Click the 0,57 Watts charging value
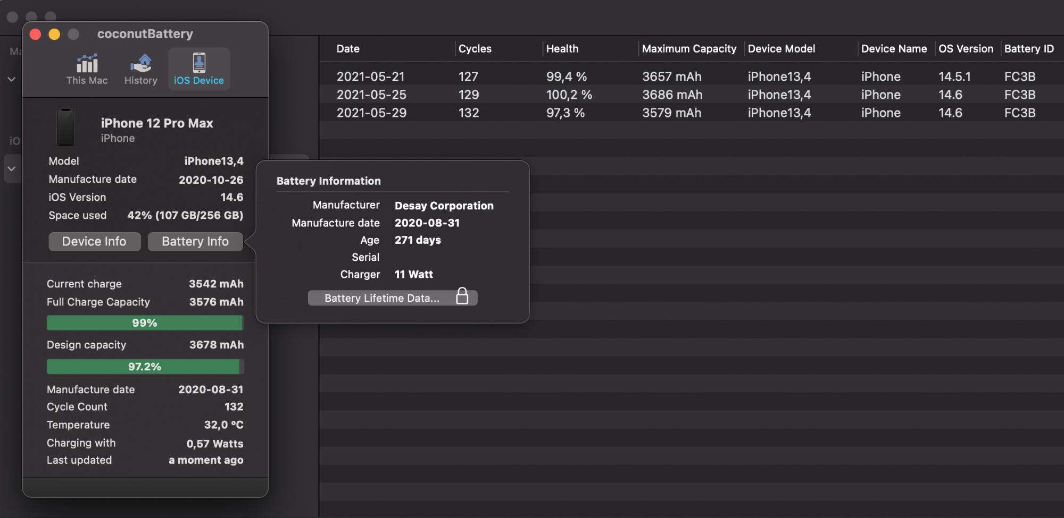Screen dimensions: 1064x518 click(215, 444)
